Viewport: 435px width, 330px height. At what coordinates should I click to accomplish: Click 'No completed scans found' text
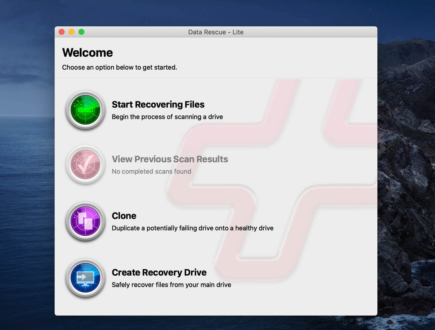(x=151, y=171)
